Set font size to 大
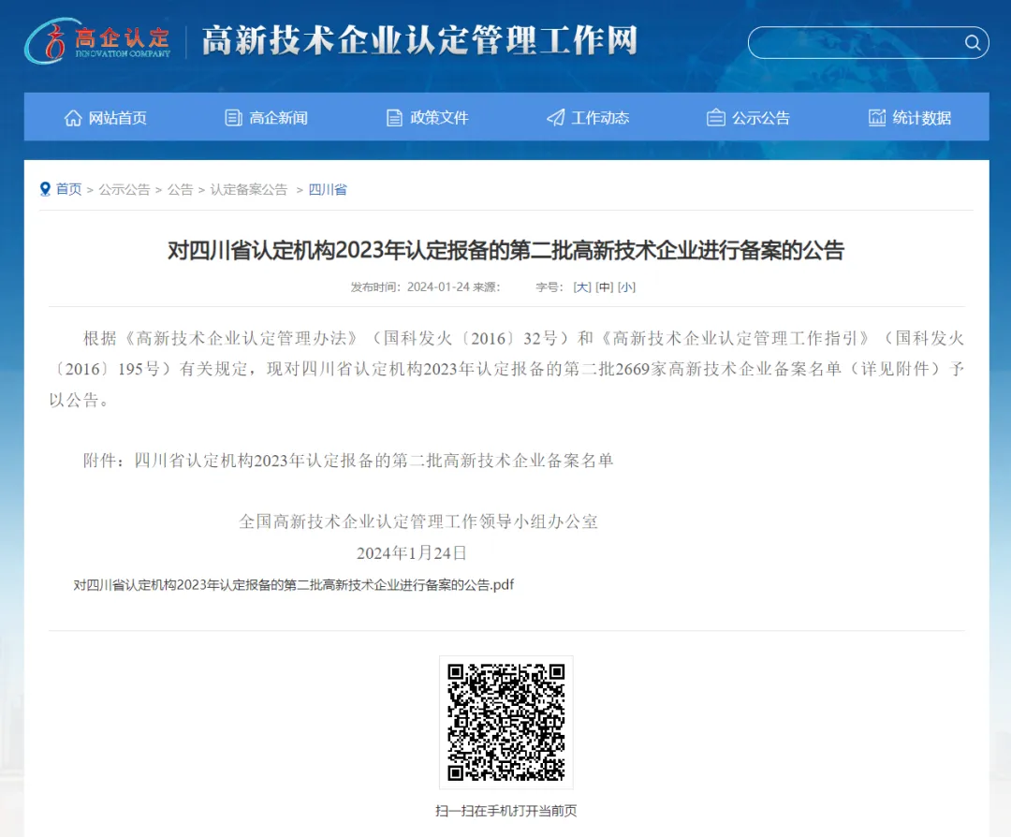This screenshot has height=837, width=1011. (582, 286)
